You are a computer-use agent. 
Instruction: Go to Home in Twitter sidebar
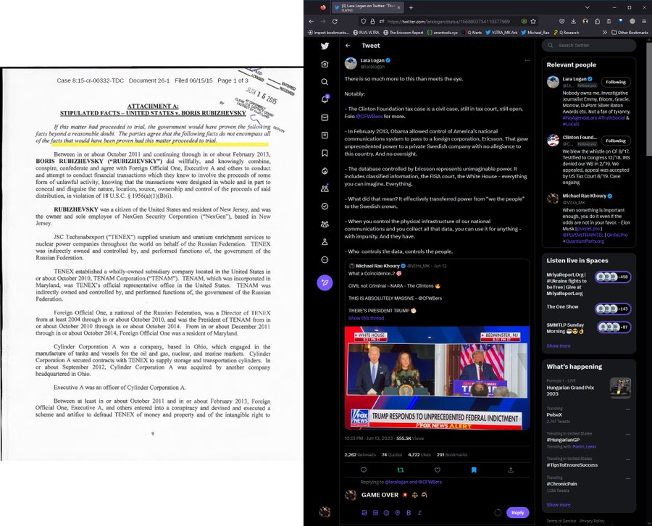[x=325, y=64]
